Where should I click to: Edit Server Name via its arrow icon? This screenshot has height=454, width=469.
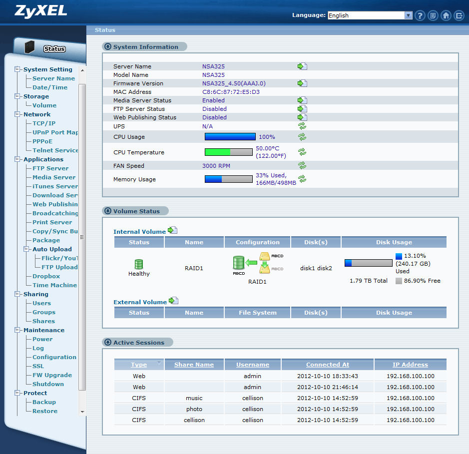302,66
